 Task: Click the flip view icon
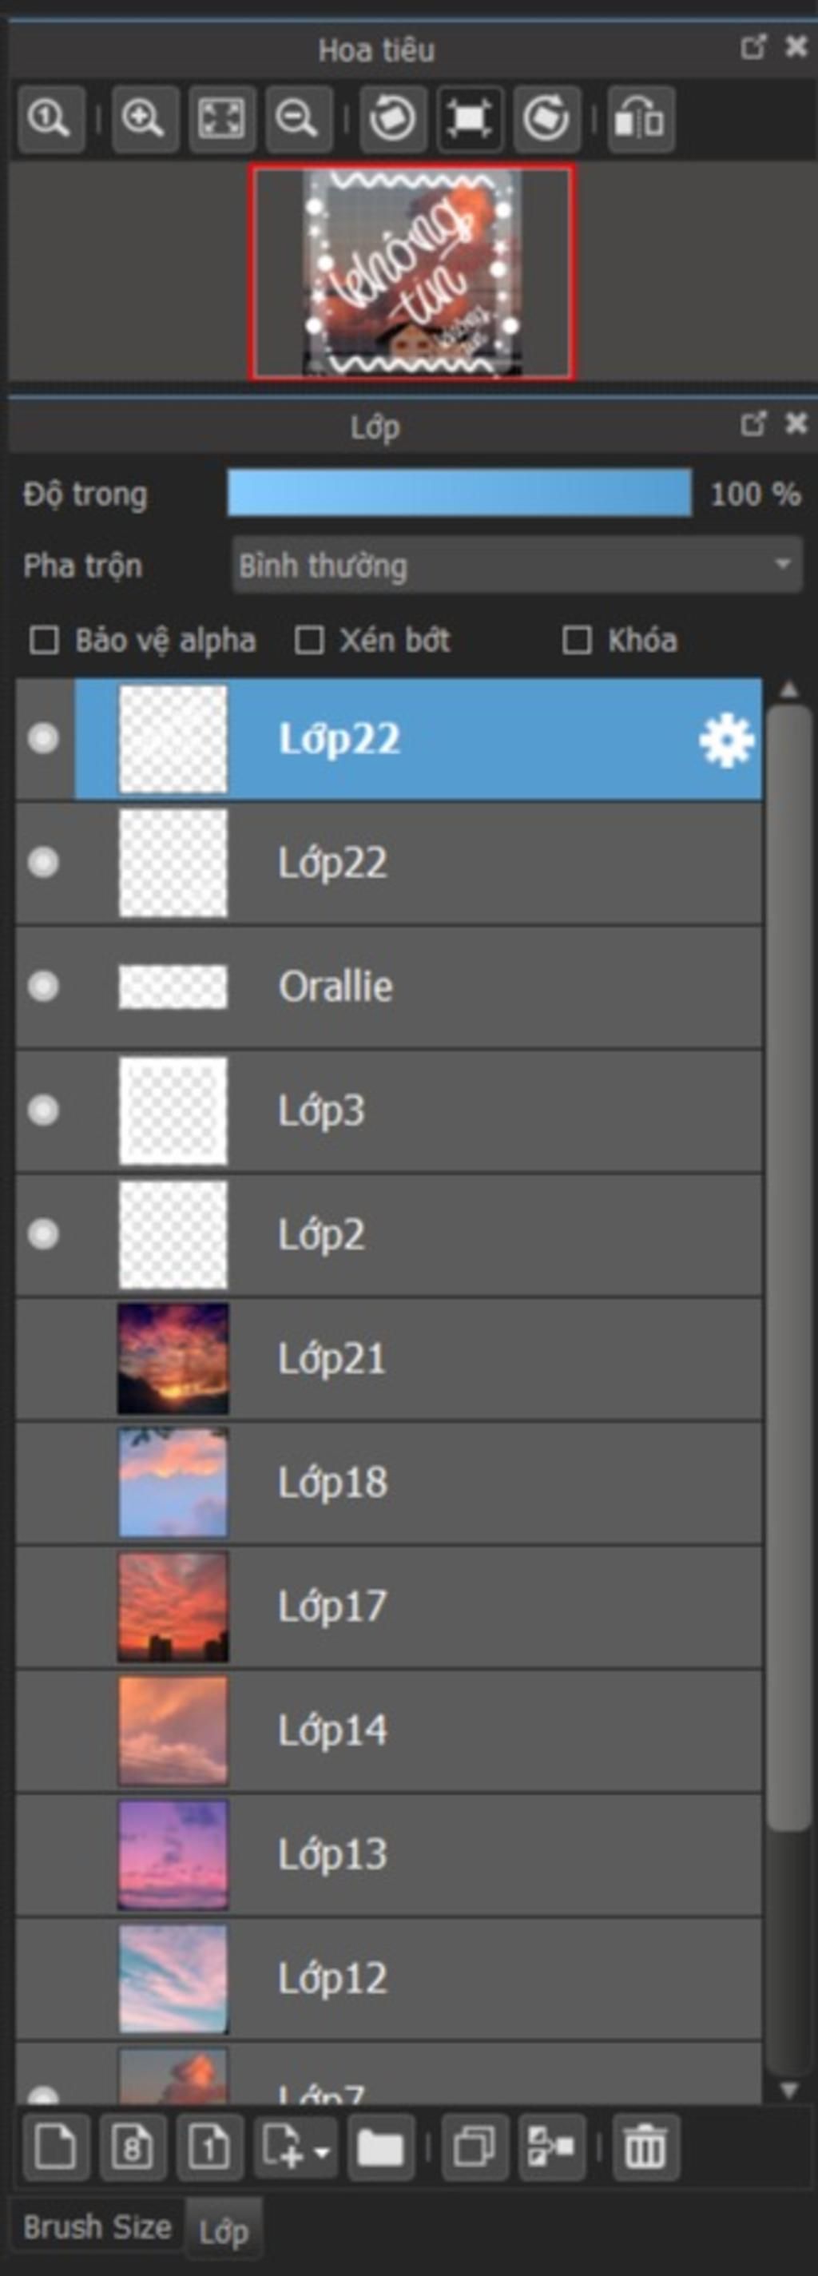pyautogui.click(x=640, y=118)
